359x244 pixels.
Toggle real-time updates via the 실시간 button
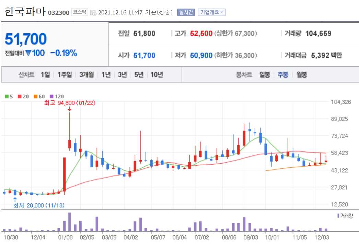tap(187, 12)
